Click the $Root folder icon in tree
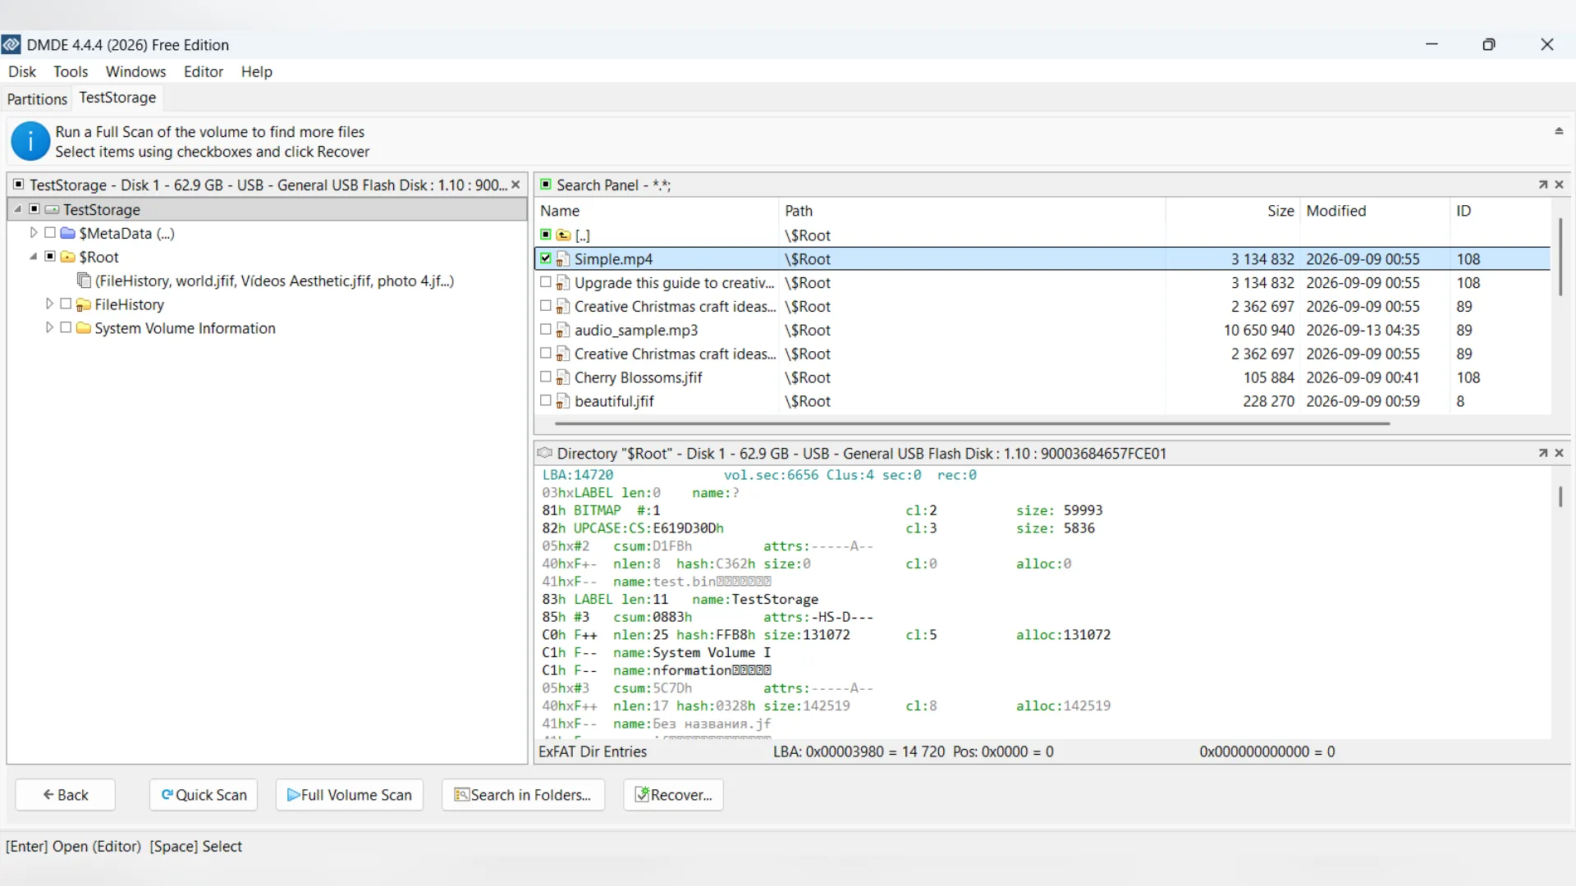This screenshot has height=886, width=1576. point(68,257)
